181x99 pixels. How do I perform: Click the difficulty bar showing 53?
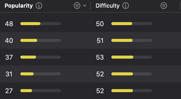[132, 57]
